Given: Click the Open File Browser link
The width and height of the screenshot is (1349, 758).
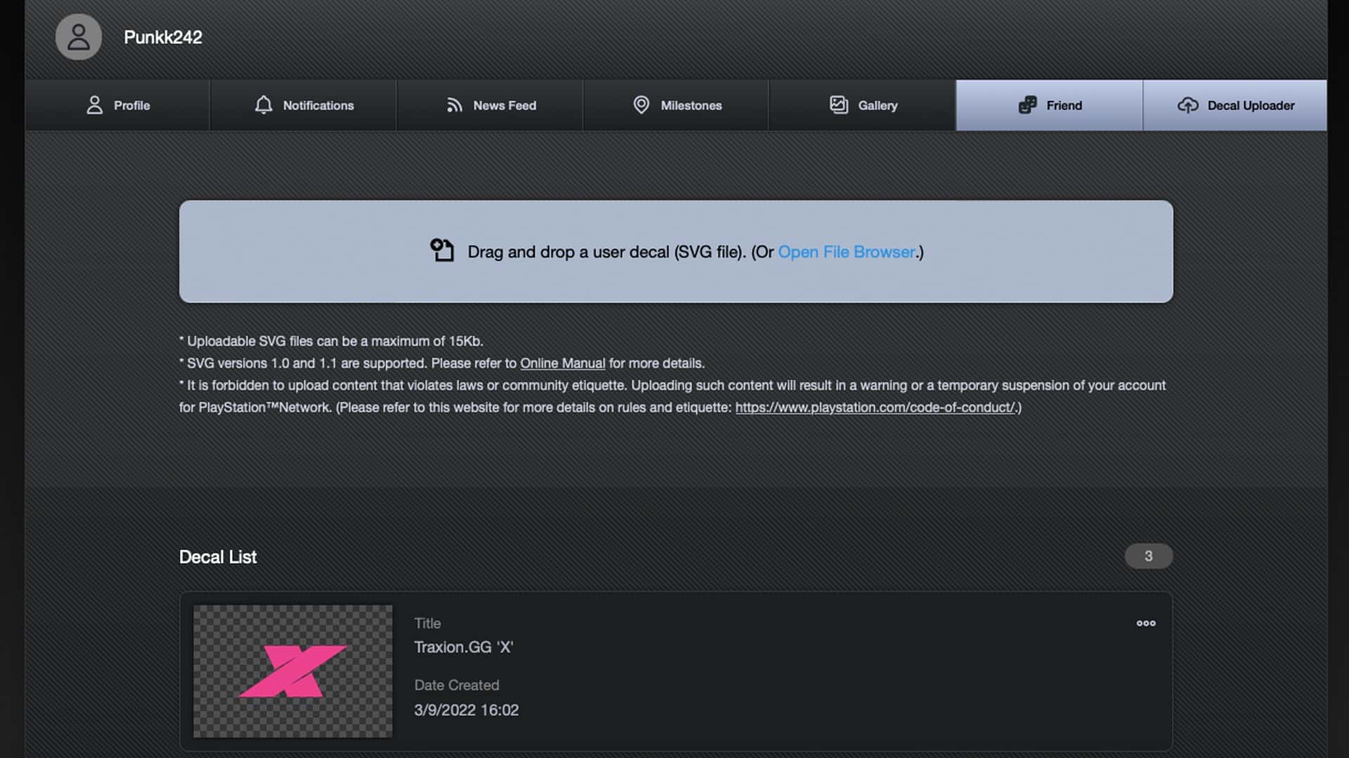Looking at the screenshot, I should click(845, 252).
